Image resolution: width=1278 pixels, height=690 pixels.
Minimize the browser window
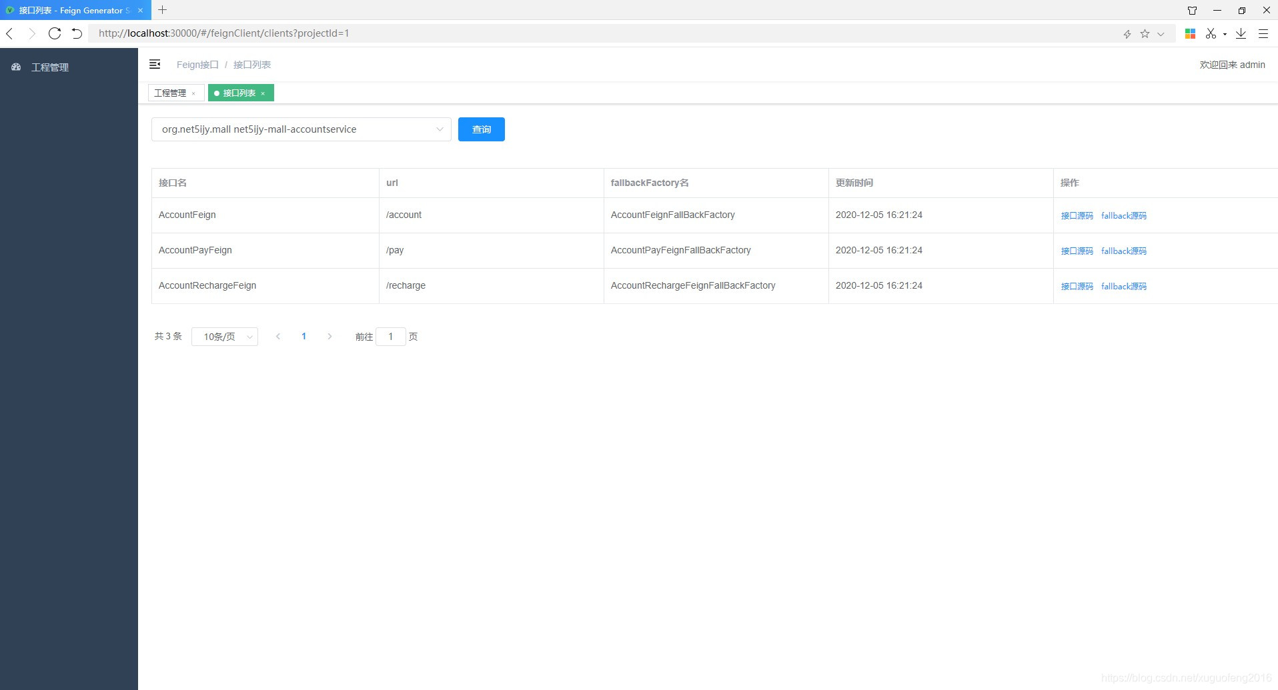[1217, 10]
